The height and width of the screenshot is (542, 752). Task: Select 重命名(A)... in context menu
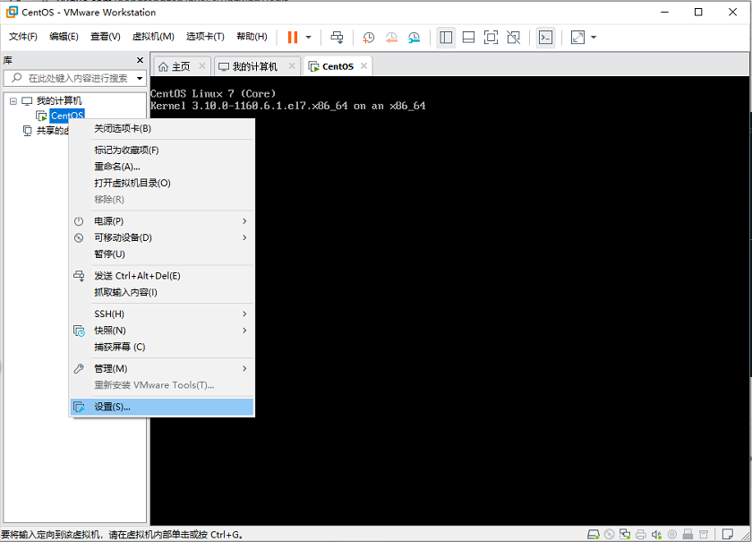(162, 167)
